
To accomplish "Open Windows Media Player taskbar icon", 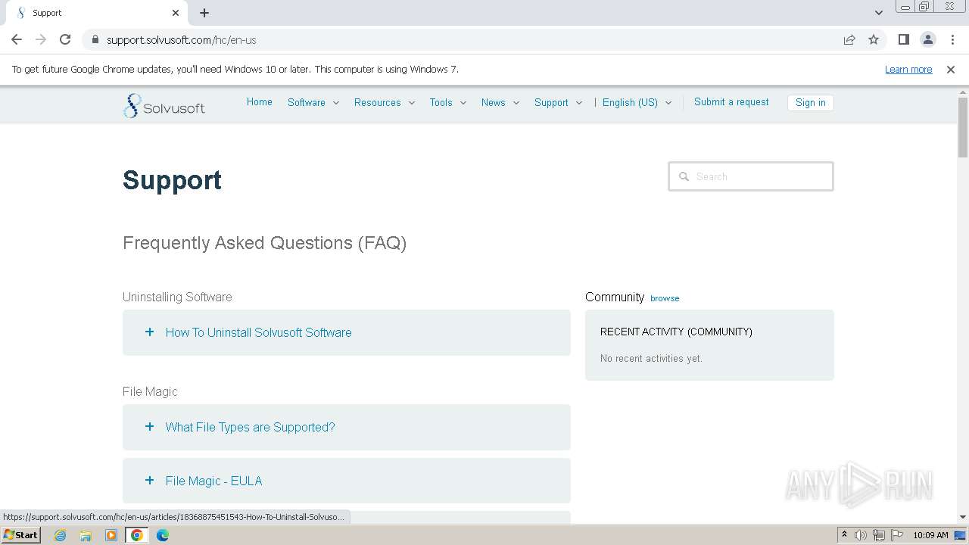I will [111, 535].
